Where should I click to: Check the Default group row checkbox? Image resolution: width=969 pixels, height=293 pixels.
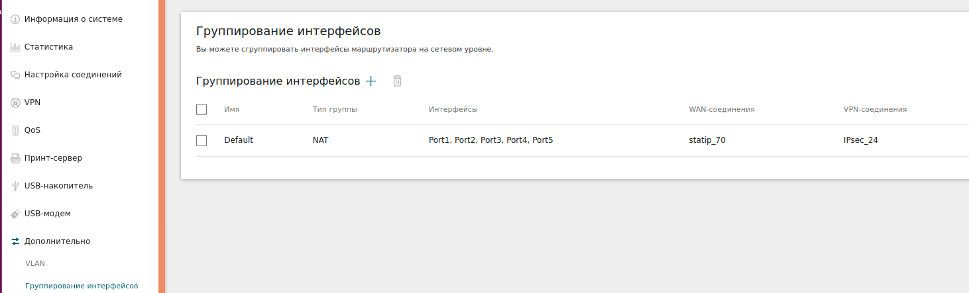point(202,140)
